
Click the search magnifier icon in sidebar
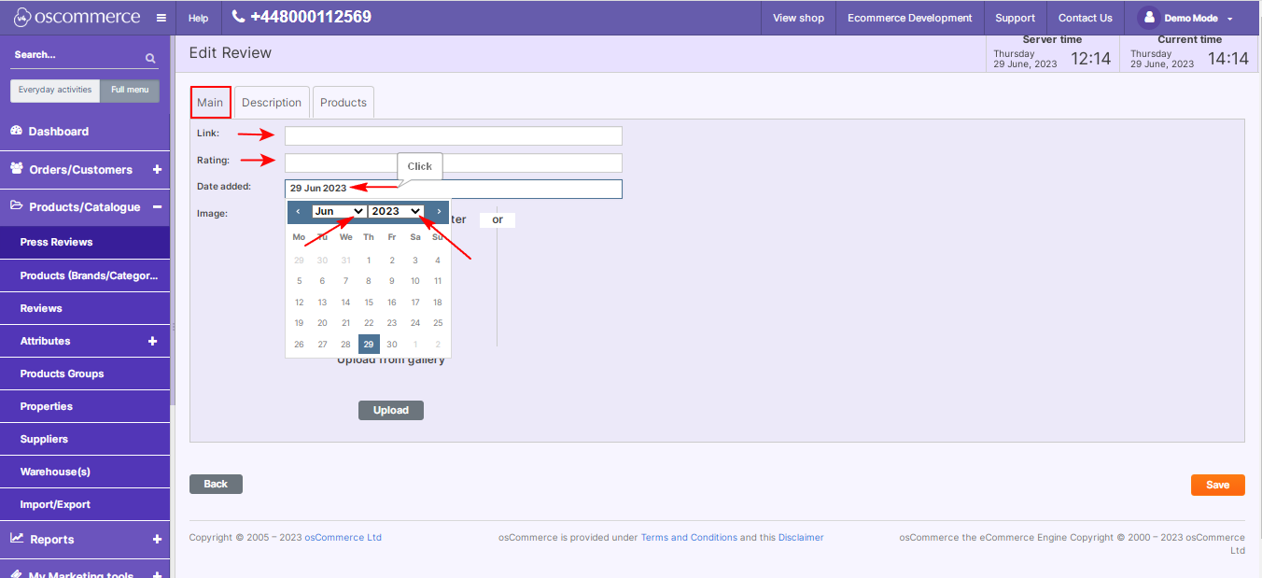pos(150,58)
